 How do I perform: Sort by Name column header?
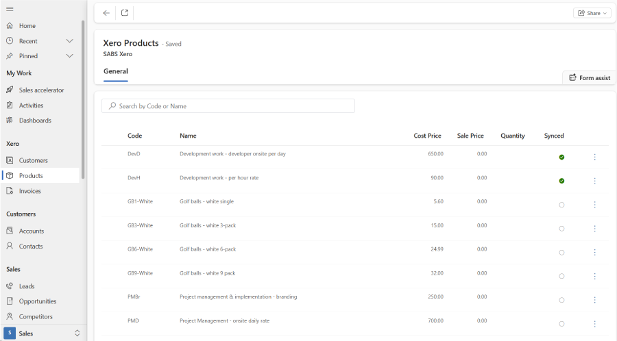click(x=188, y=136)
